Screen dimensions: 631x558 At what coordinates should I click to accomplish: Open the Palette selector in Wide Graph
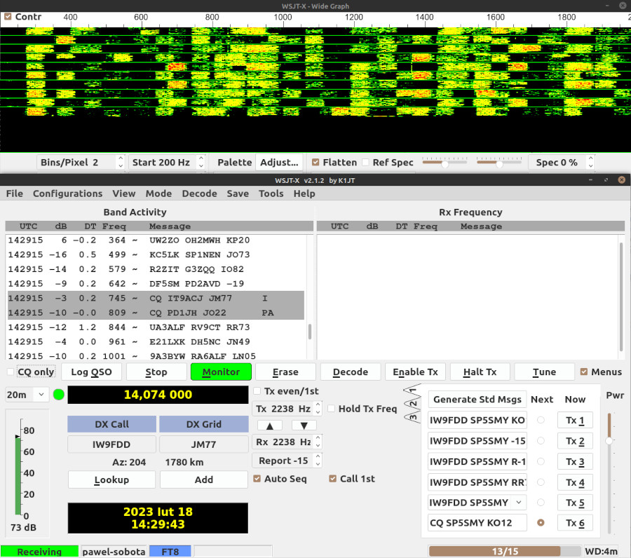pyautogui.click(x=235, y=162)
